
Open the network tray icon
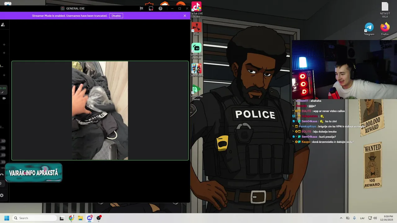pos(370,218)
